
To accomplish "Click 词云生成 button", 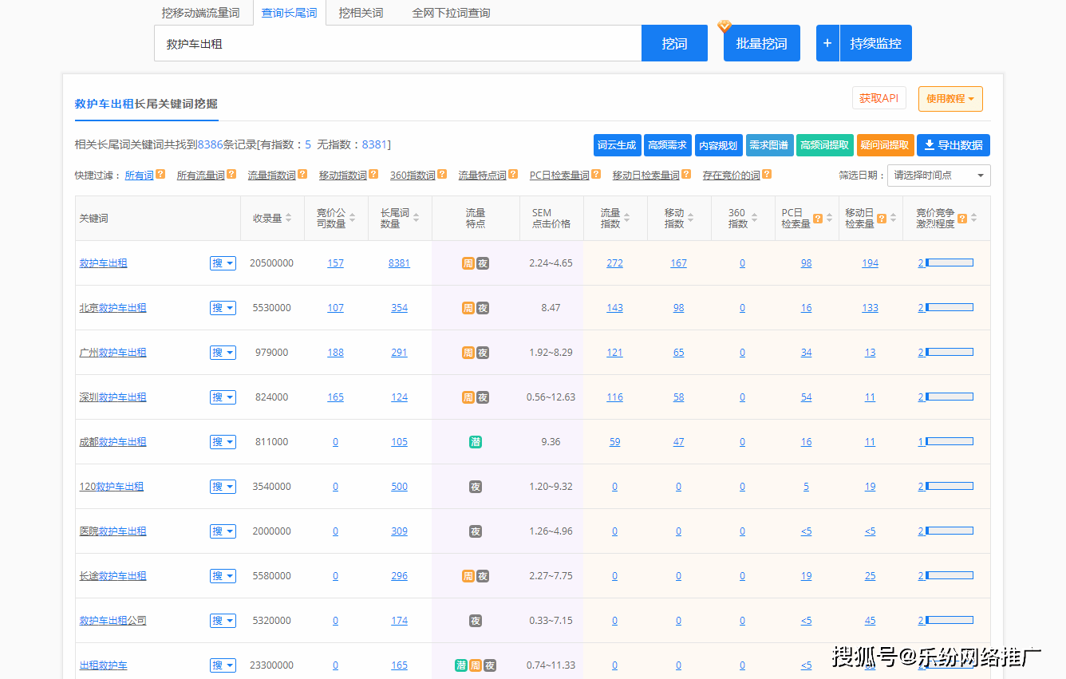I will tap(617, 145).
